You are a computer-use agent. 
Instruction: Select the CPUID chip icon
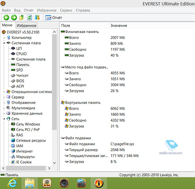click(x=13, y=54)
